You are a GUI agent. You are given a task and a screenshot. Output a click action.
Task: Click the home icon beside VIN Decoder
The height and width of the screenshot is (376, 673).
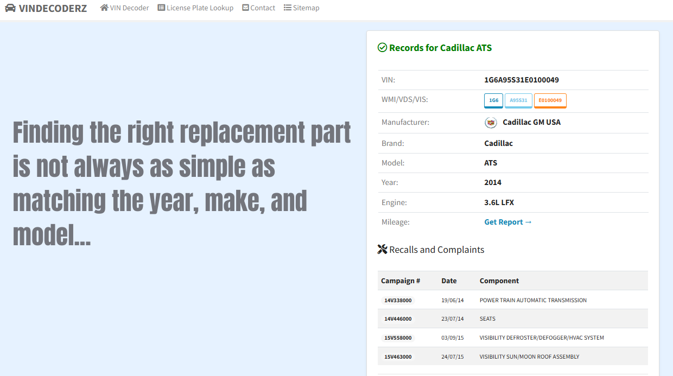pyautogui.click(x=104, y=8)
